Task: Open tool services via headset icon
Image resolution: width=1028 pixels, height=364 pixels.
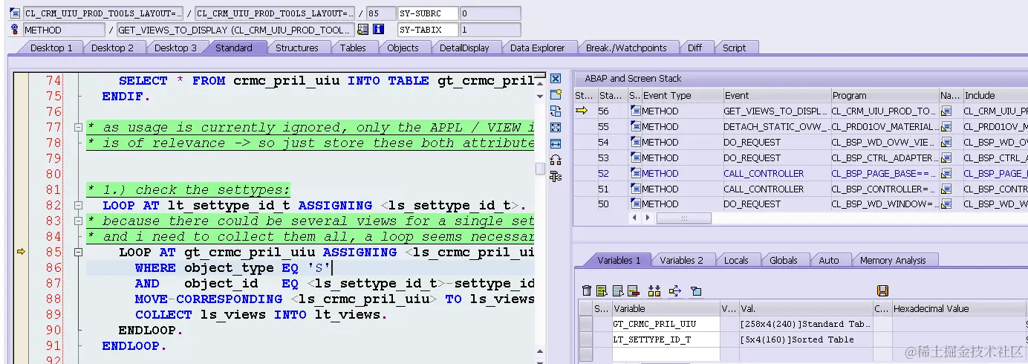Action: coord(555,160)
